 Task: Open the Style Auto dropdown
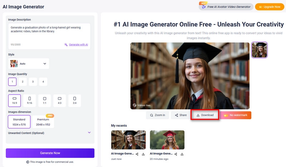coord(29,64)
